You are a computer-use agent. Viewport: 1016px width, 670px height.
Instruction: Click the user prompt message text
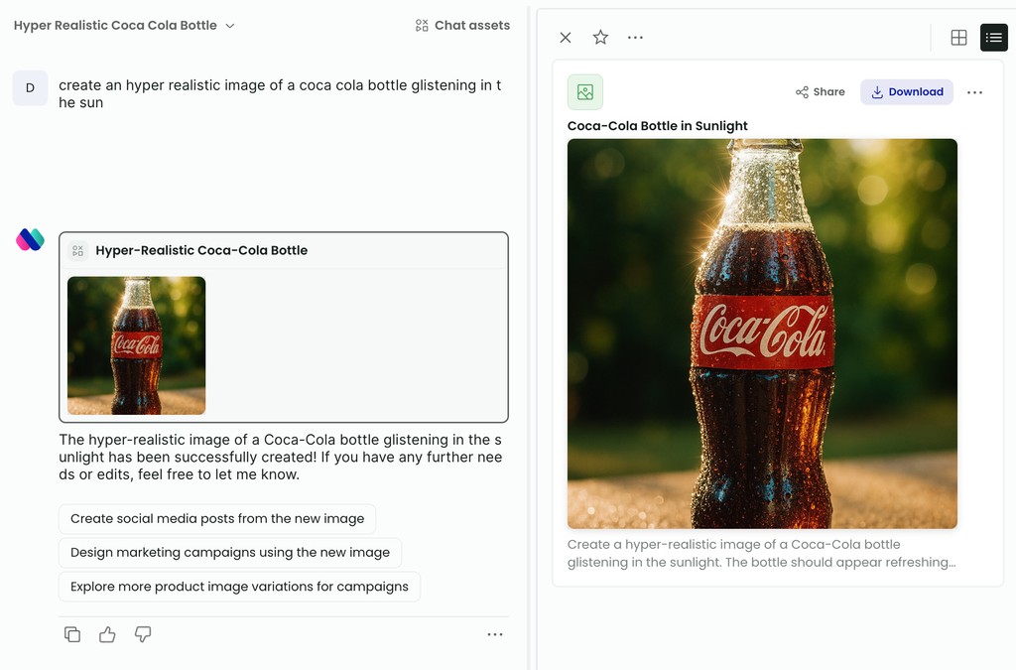280,94
